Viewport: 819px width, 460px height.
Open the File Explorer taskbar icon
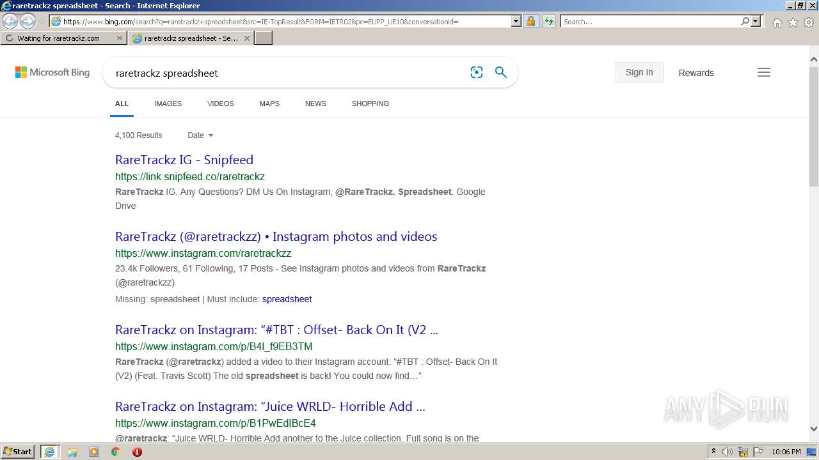(72, 452)
